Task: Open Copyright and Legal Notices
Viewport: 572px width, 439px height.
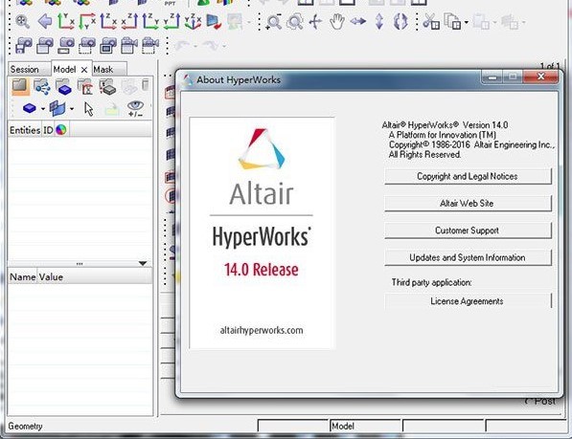Action: tap(468, 176)
